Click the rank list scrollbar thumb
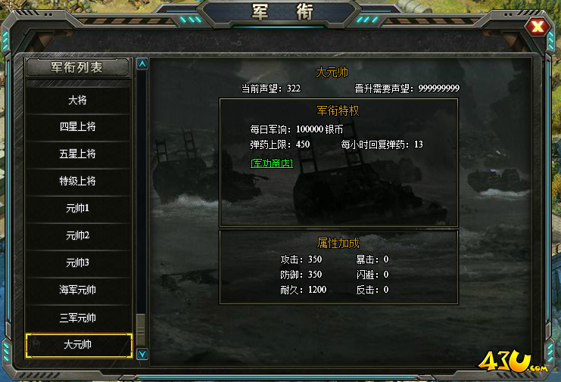The image size is (561, 382). pyautogui.click(x=142, y=330)
